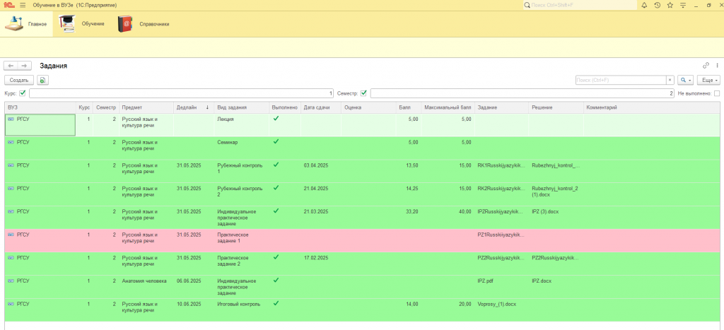Click the IPZ.pdf task file cell

(501, 287)
